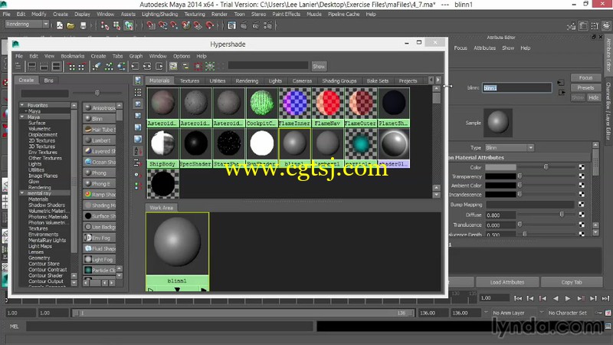Click the Focus button in Attribute Editor
The image size is (613, 345).
coord(585,77)
